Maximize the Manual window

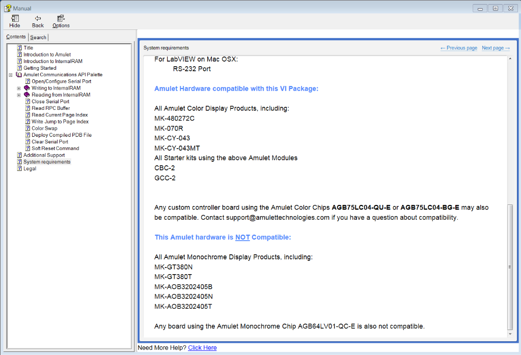pyautogui.click(x=496, y=8)
